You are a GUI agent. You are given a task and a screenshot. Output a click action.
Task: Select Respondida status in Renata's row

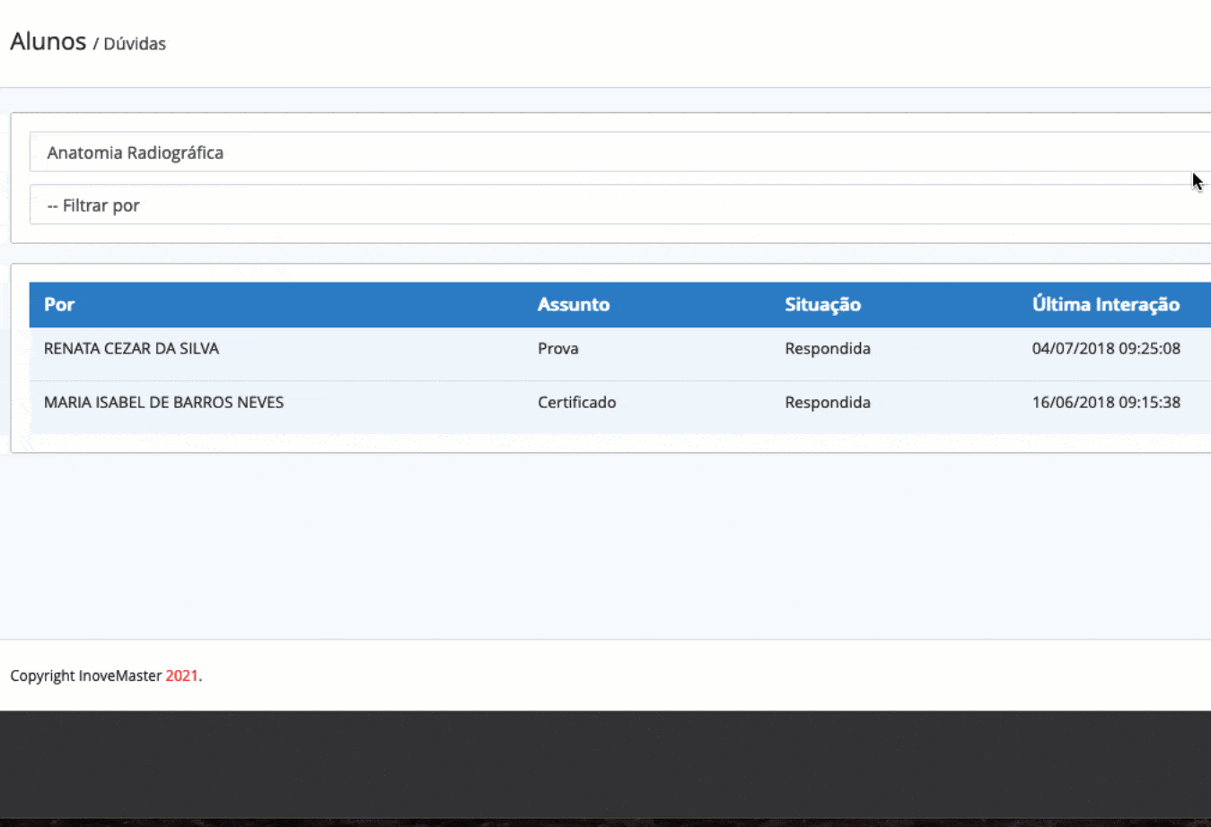point(827,349)
